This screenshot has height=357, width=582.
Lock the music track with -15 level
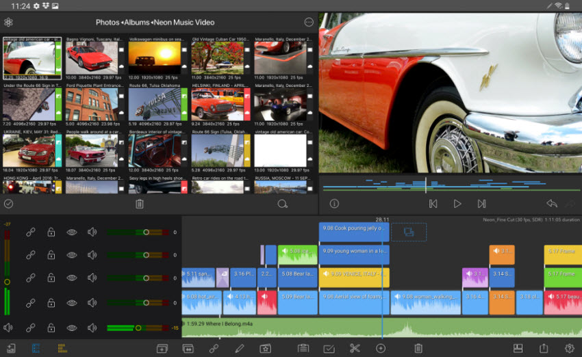click(51, 328)
